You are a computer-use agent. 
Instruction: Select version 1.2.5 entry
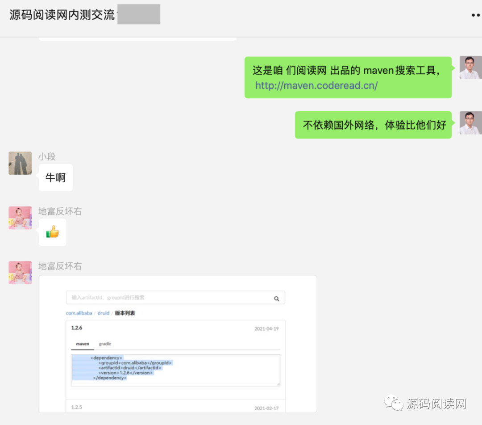[77, 407]
